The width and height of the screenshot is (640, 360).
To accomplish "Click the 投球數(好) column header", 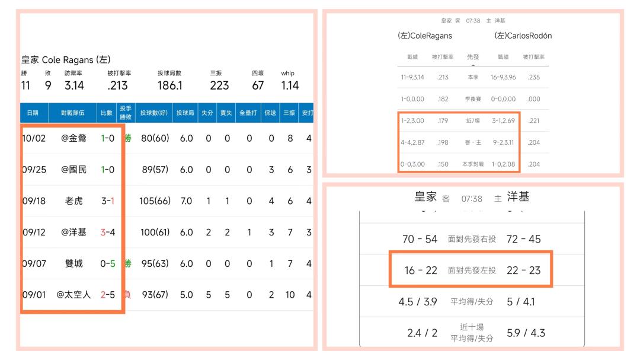I will click(154, 113).
